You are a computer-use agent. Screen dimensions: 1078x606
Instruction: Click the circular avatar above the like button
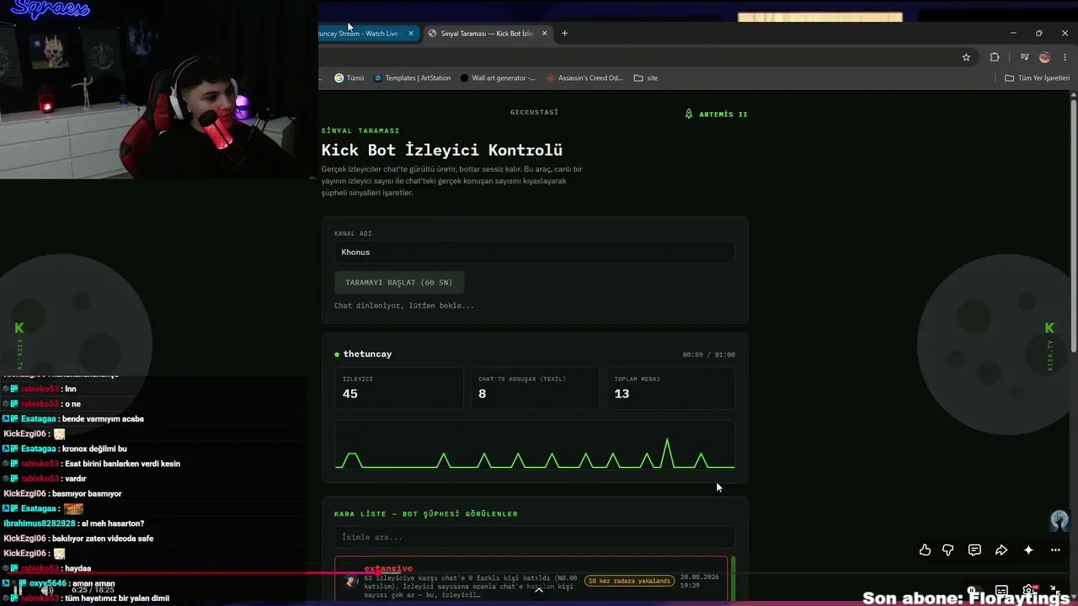pos(1059,520)
